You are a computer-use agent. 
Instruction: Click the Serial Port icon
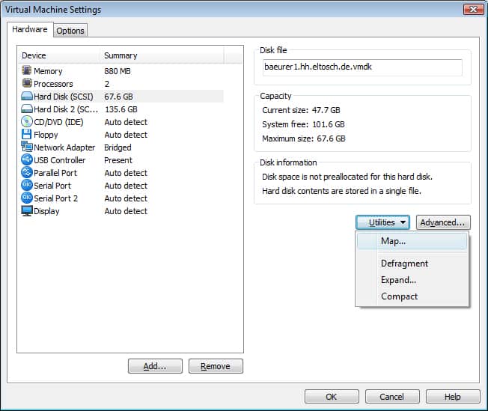pyautogui.click(x=27, y=185)
